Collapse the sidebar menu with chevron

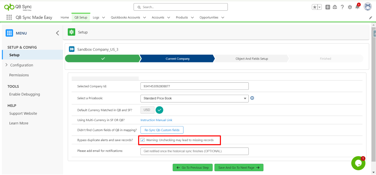[x=58, y=33]
